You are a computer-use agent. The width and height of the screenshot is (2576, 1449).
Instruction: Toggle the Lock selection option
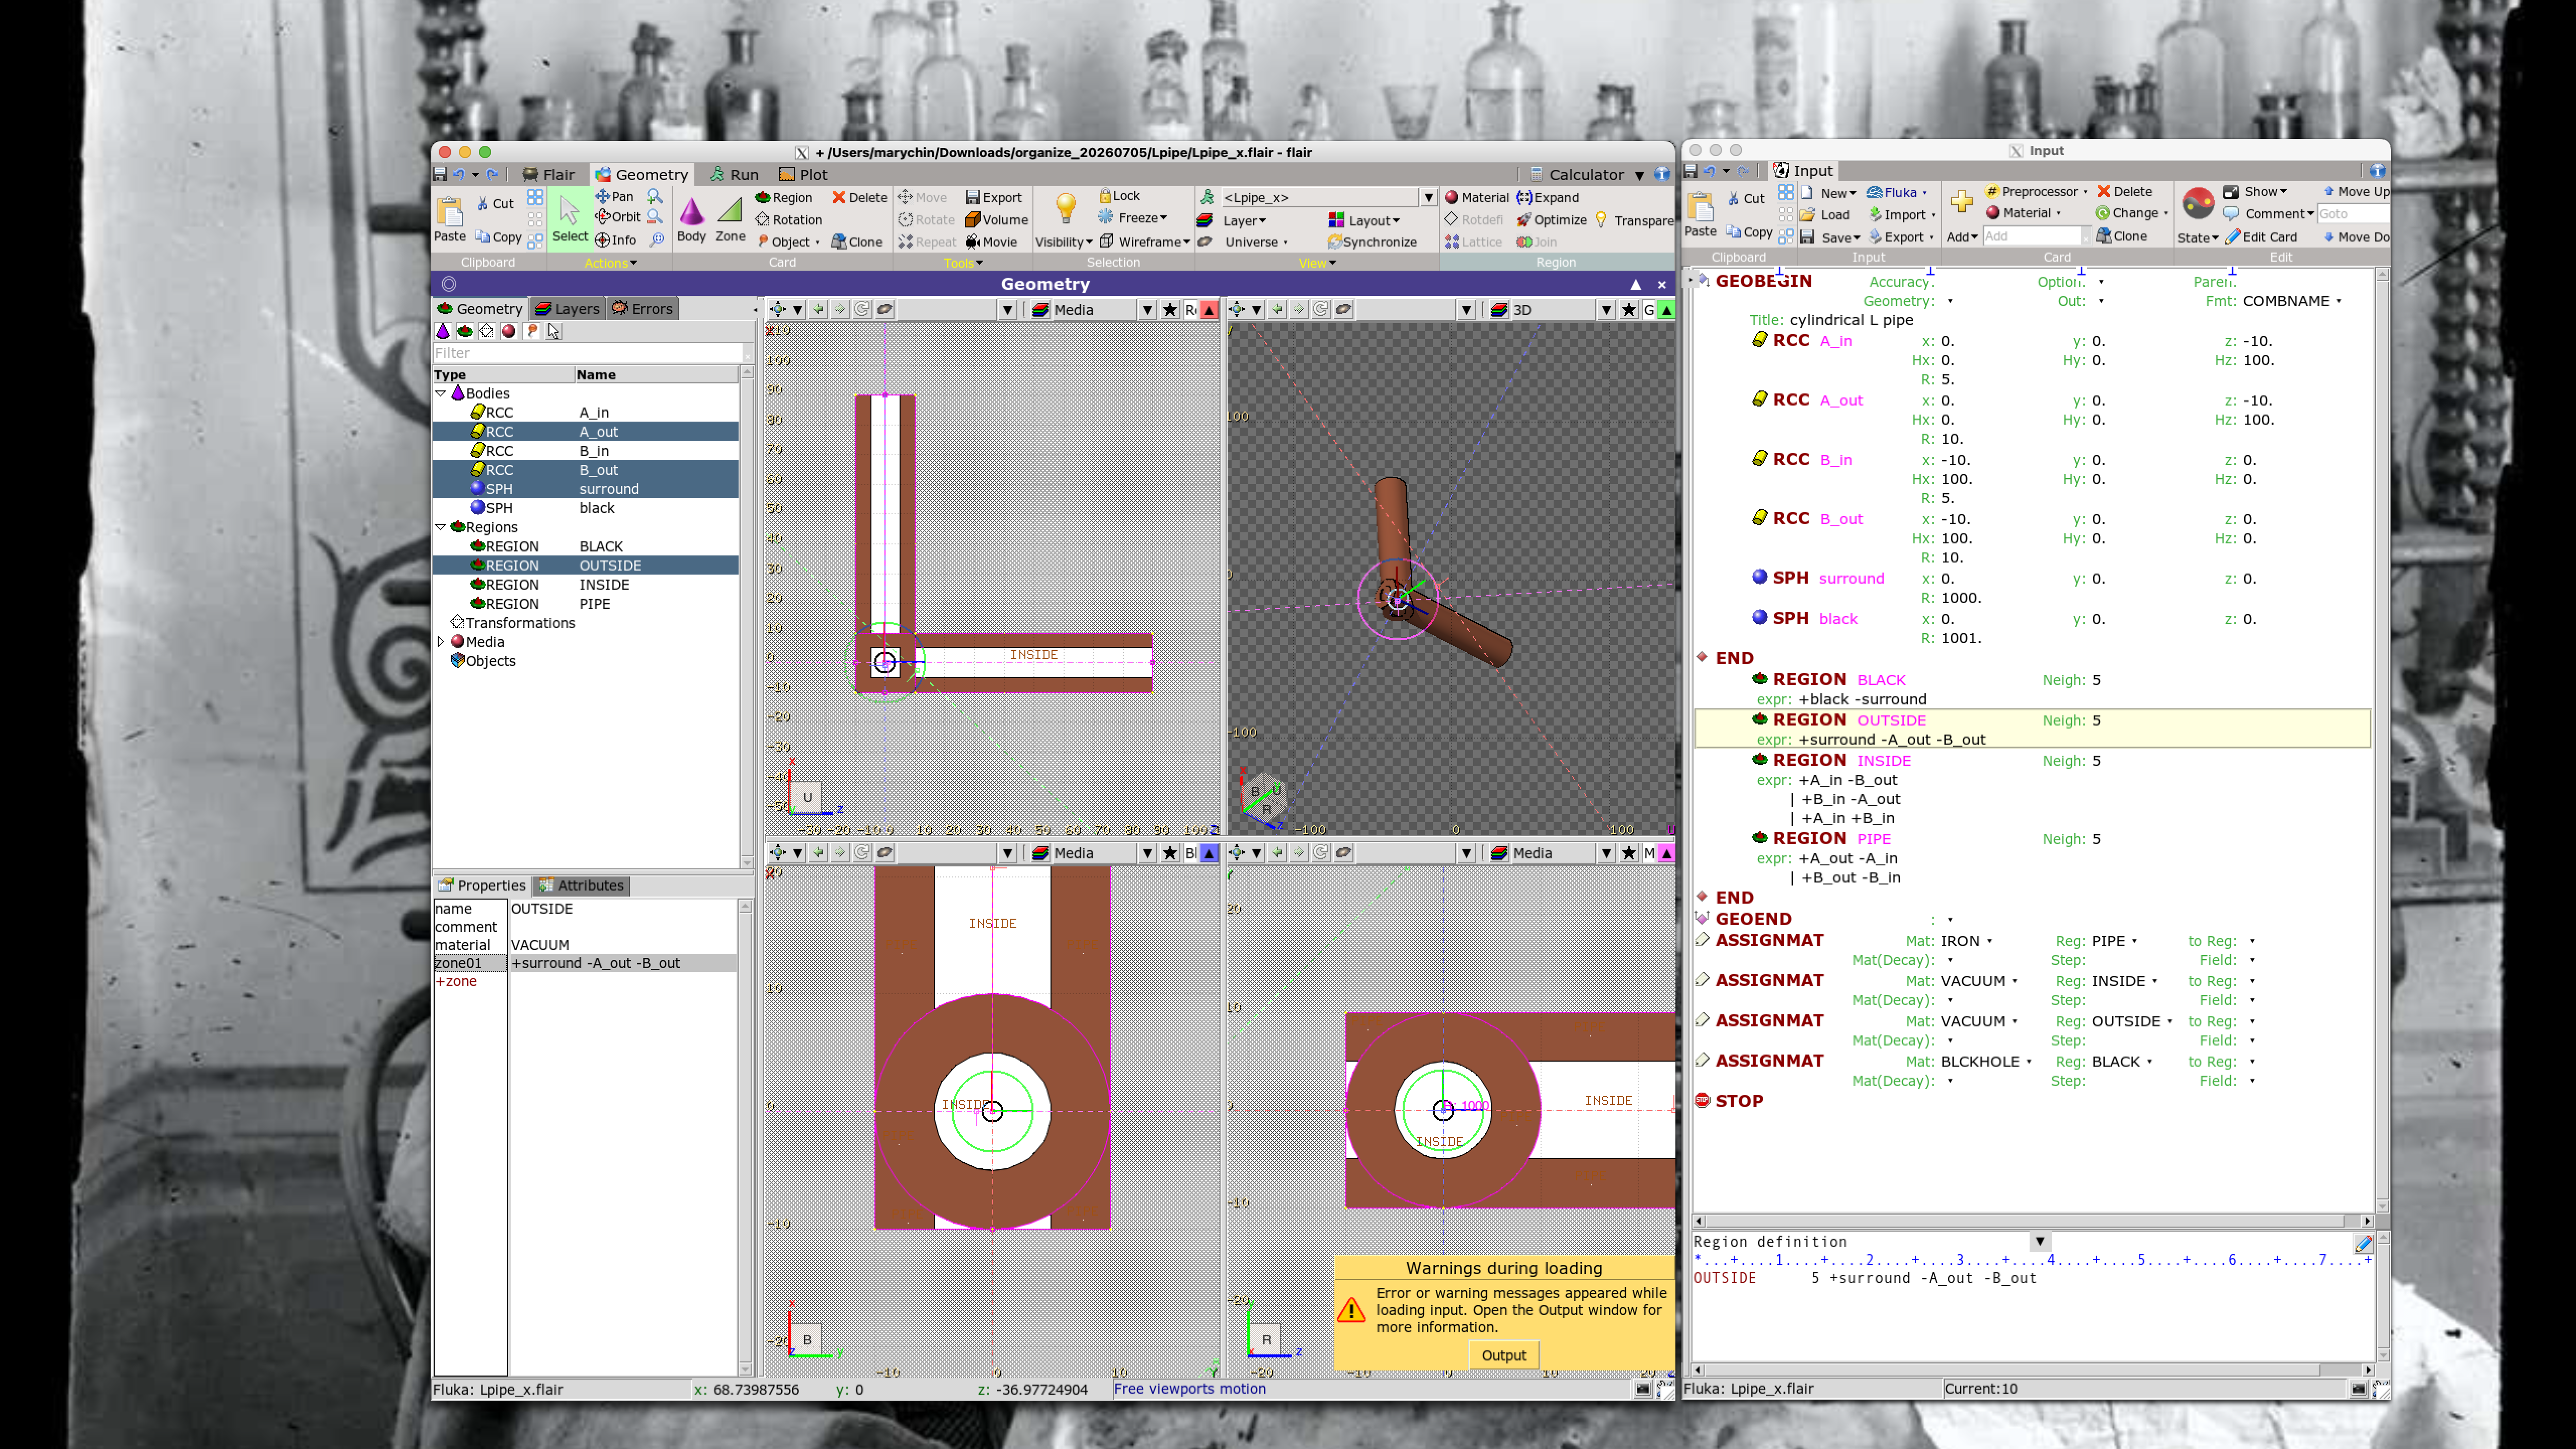[1119, 196]
